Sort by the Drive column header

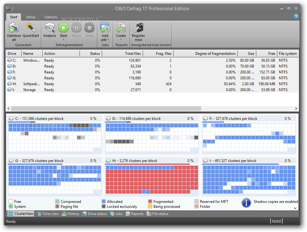(14, 54)
